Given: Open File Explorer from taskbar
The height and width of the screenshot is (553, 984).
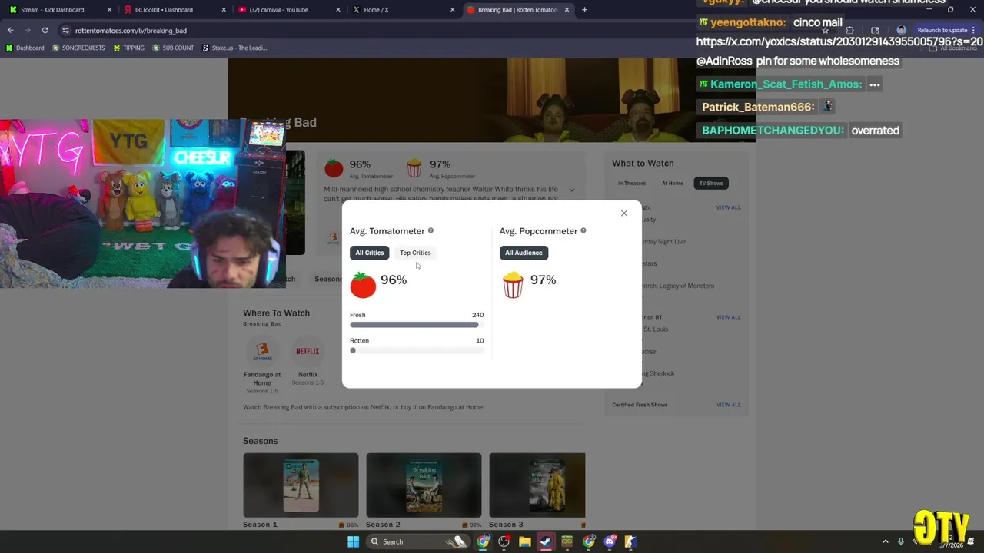Looking at the screenshot, I should click(x=524, y=541).
